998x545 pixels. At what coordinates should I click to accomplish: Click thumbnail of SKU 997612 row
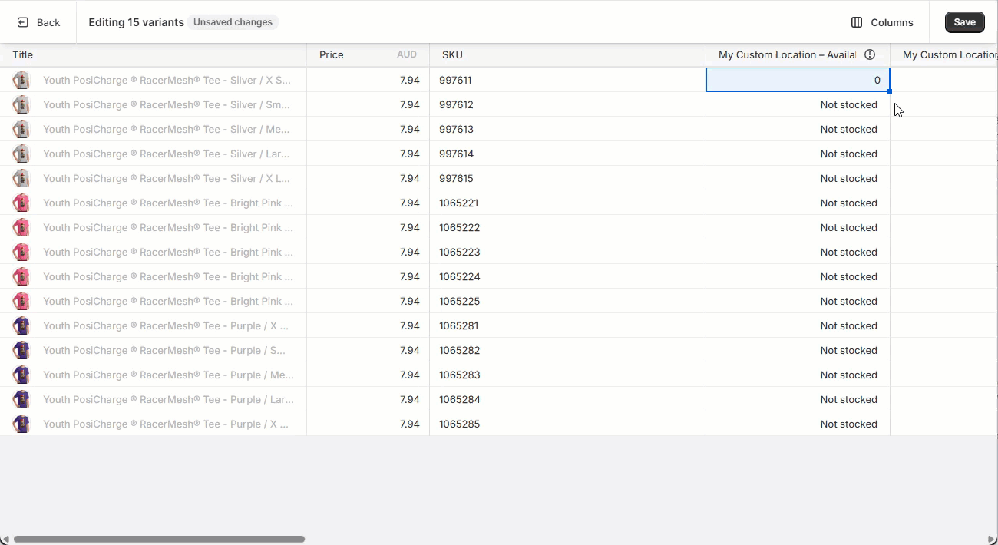21,104
